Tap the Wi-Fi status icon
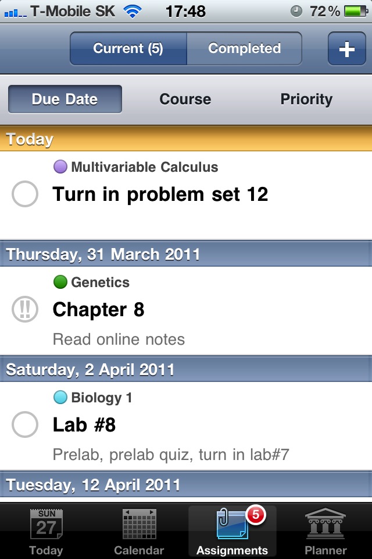Screen dimensions: 372x559 pos(133,11)
